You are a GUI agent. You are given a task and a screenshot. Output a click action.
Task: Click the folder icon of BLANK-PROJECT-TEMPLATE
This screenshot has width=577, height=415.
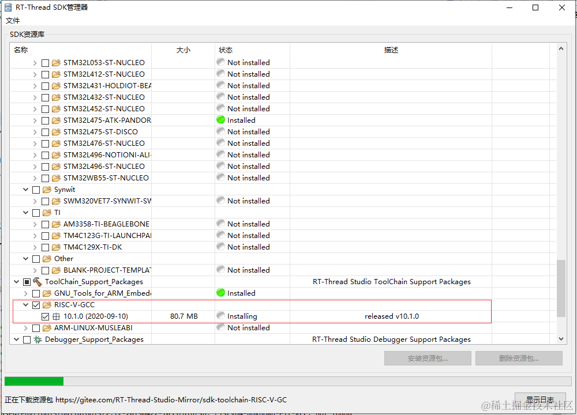click(x=56, y=270)
